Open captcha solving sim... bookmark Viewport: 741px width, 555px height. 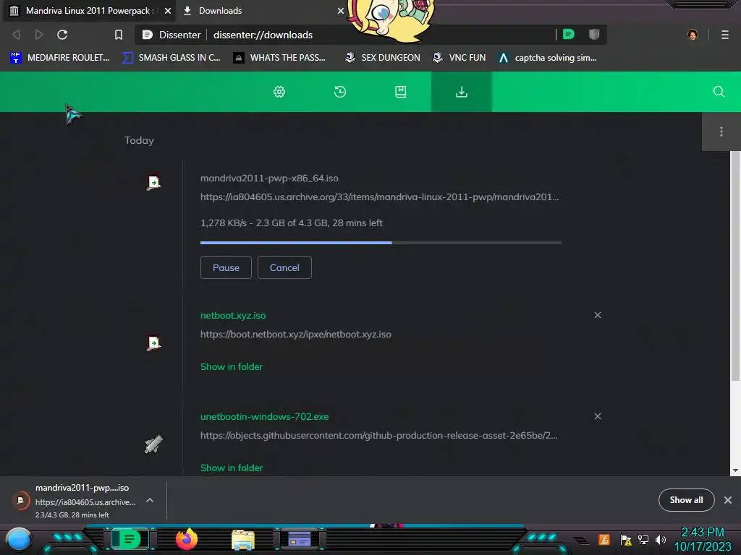coord(548,58)
